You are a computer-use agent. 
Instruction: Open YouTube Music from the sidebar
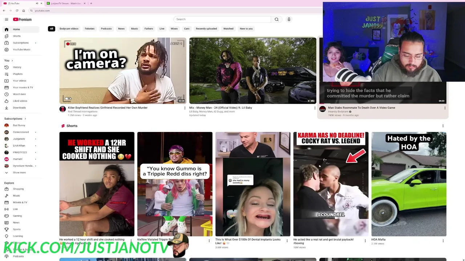(22, 49)
